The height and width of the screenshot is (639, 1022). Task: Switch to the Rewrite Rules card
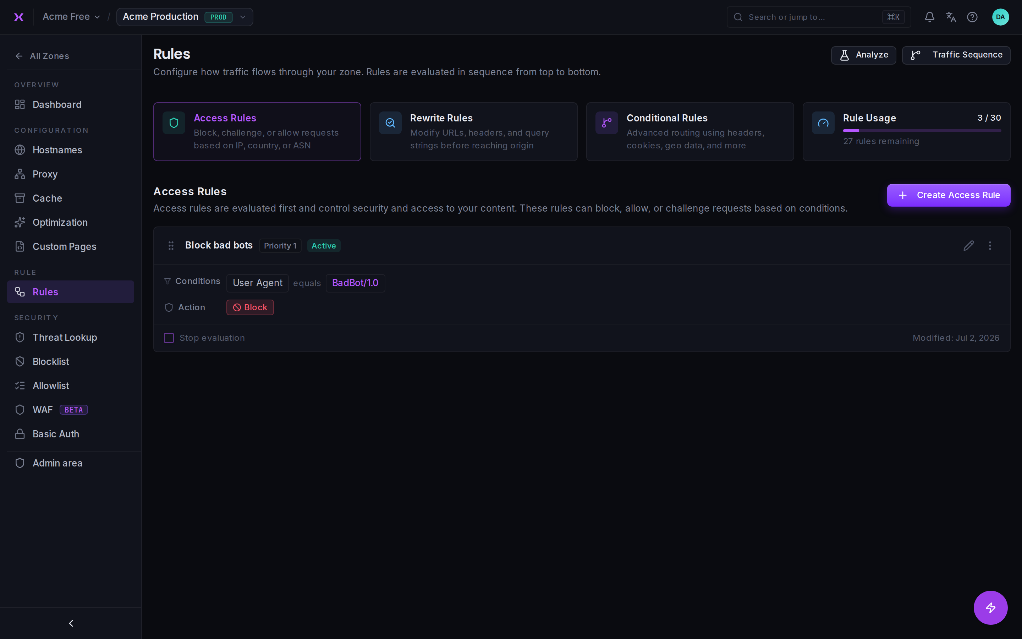[473, 131]
